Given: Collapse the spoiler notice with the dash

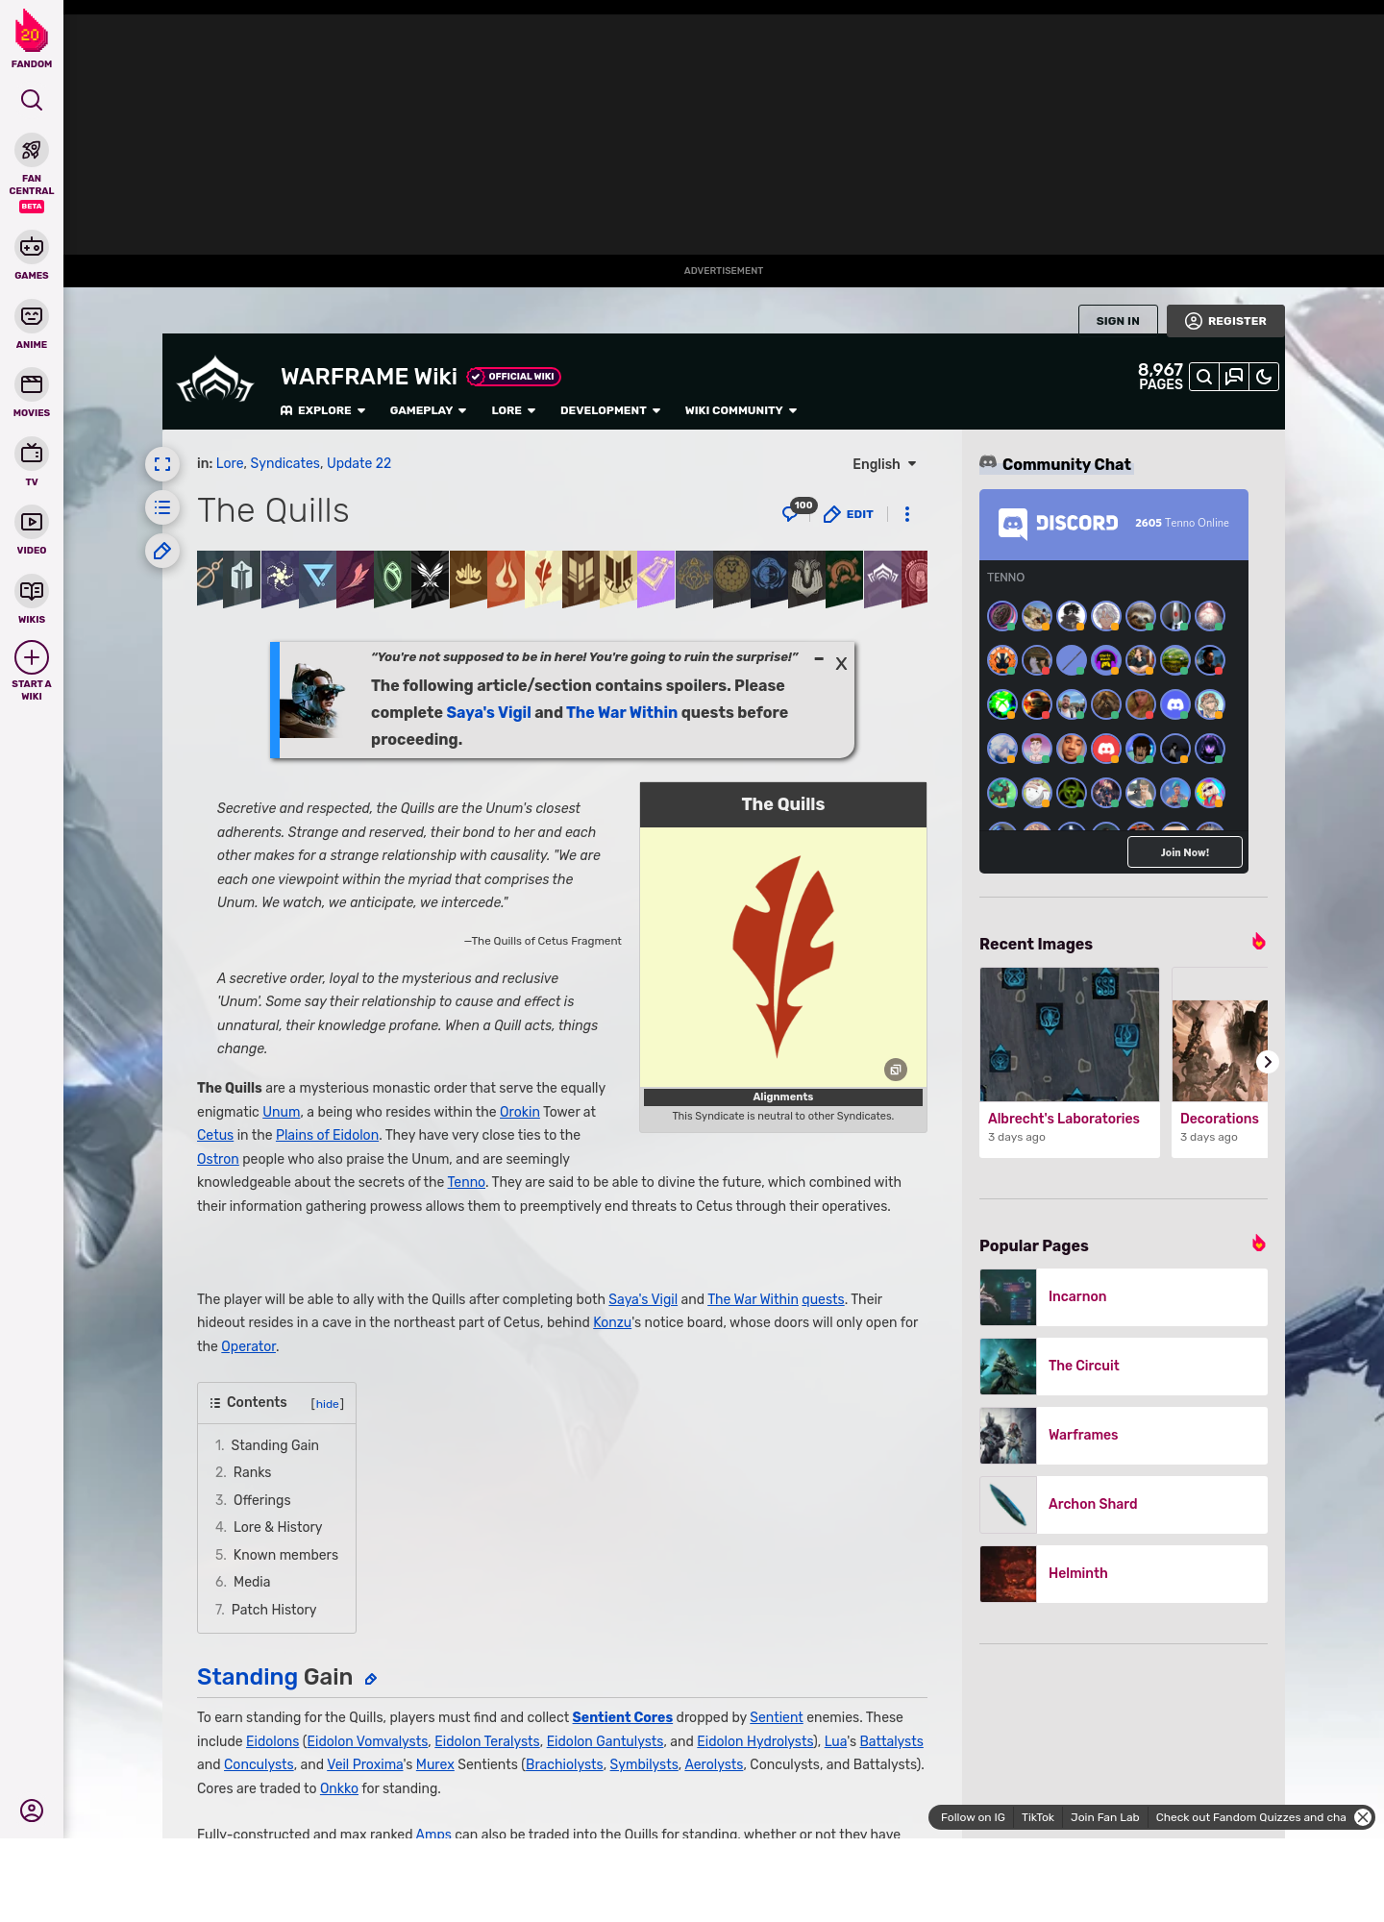Looking at the screenshot, I should click(x=819, y=659).
